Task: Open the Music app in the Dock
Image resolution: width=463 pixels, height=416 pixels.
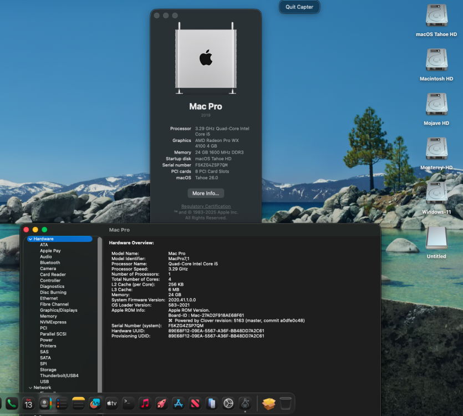Action: pyautogui.click(x=145, y=403)
